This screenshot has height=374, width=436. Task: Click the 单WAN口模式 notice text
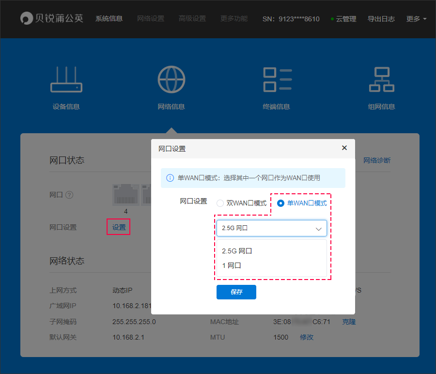249,178
